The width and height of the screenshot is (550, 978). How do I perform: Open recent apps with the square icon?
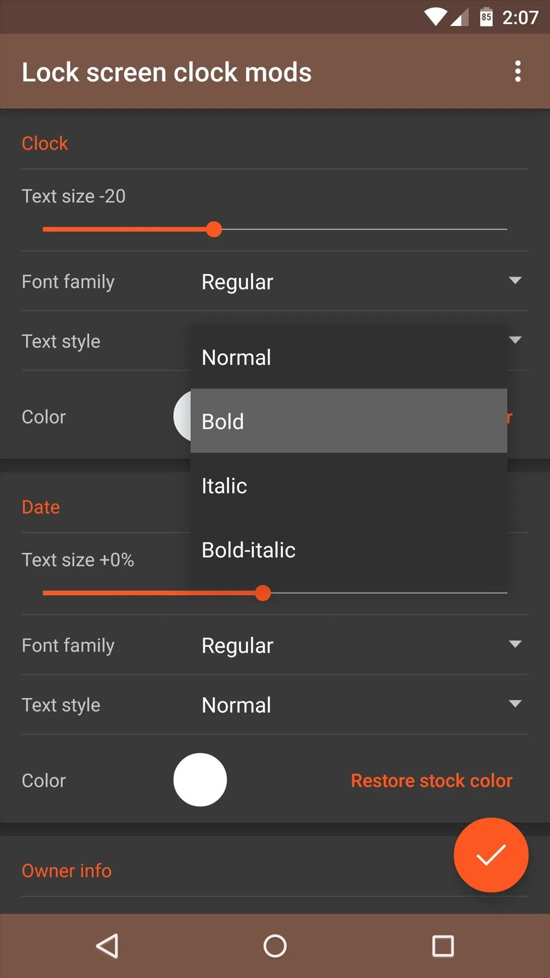(x=443, y=946)
